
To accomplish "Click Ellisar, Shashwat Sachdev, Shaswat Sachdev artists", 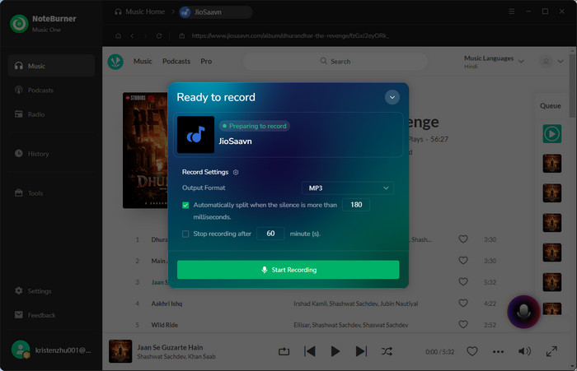I will tap(350, 325).
